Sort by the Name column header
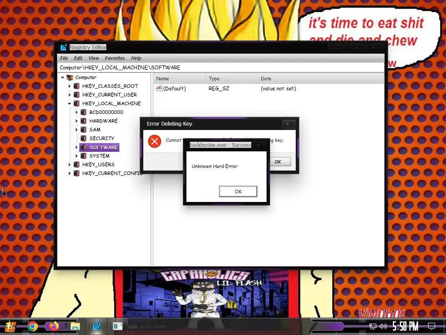This screenshot has height=335, width=446. [180, 79]
